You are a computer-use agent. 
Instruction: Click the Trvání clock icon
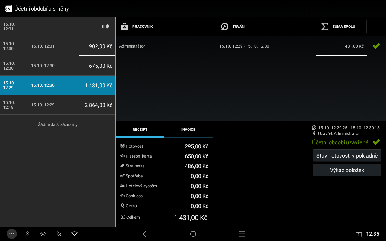[x=224, y=27]
